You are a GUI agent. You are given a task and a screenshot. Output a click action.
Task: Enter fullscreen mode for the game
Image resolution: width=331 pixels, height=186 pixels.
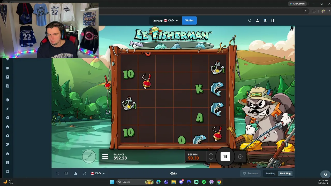[x=57, y=173]
